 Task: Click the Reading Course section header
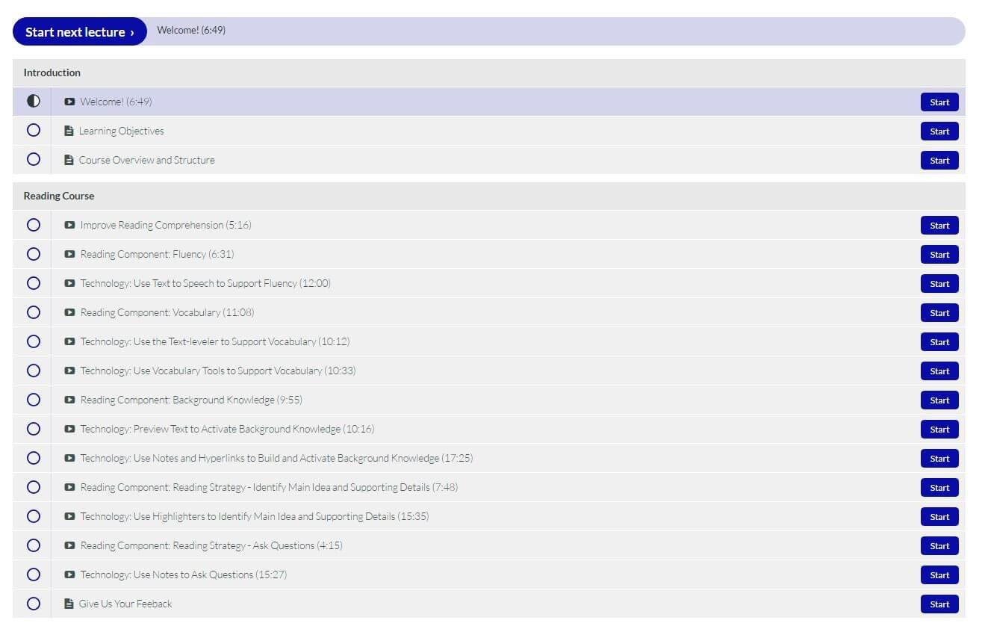pyautogui.click(x=59, y=196)
